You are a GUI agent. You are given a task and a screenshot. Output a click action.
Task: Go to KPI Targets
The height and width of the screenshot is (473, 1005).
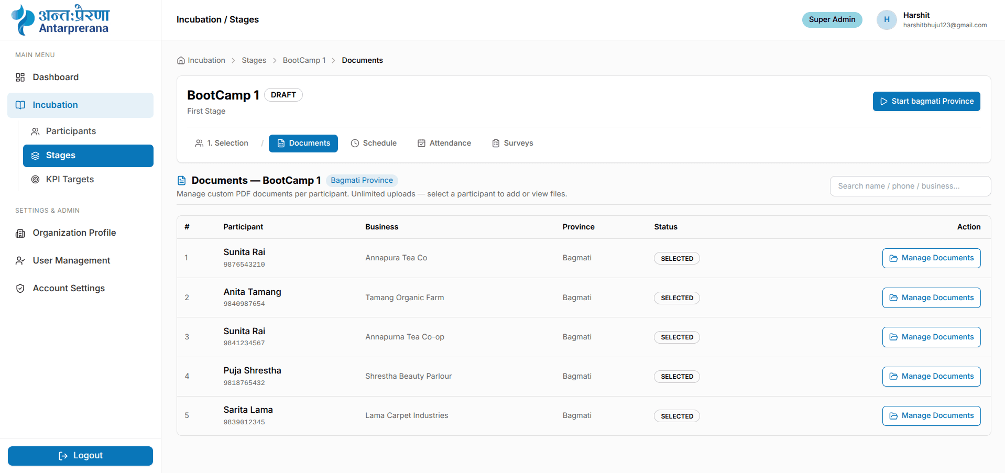[x=88, y=180]
